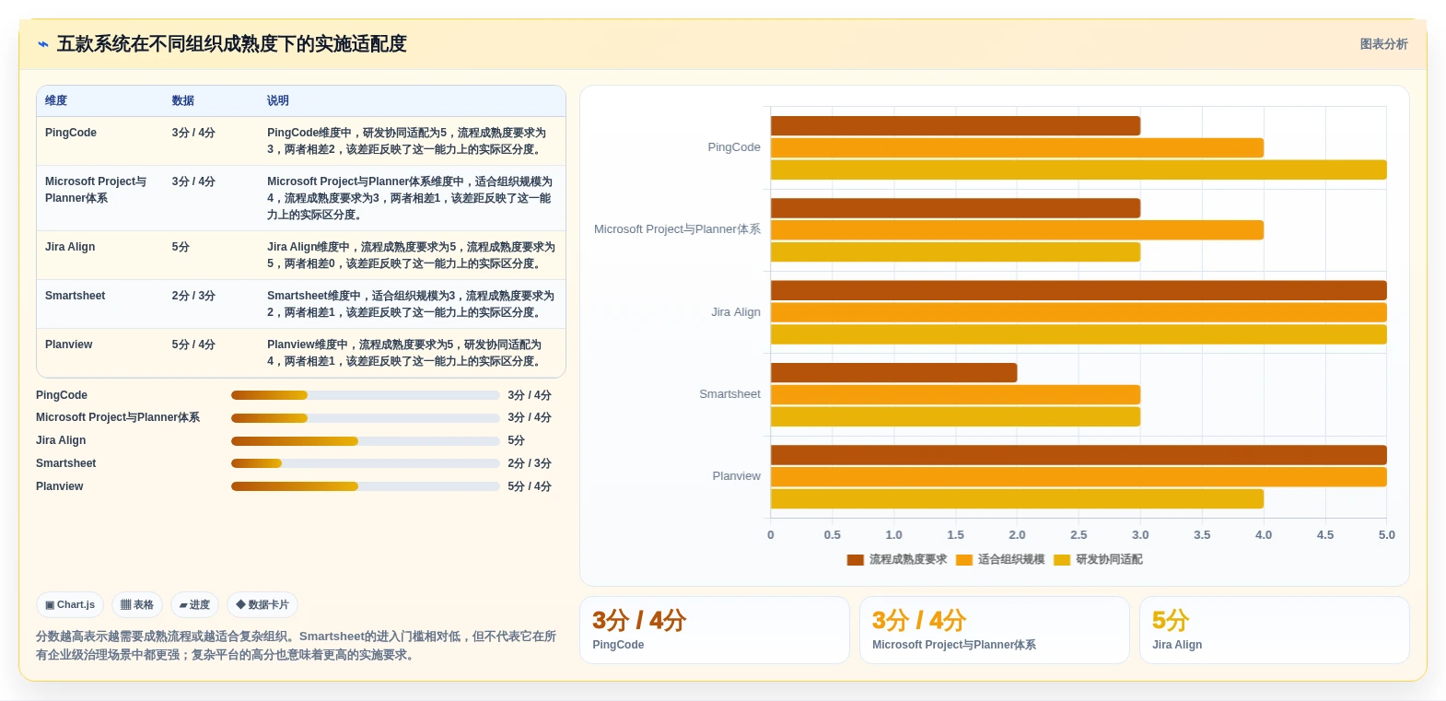The height and width of the screenshot is (701, 1446).
Task: Select the Jira Align table row name
Action: [70, 247]
